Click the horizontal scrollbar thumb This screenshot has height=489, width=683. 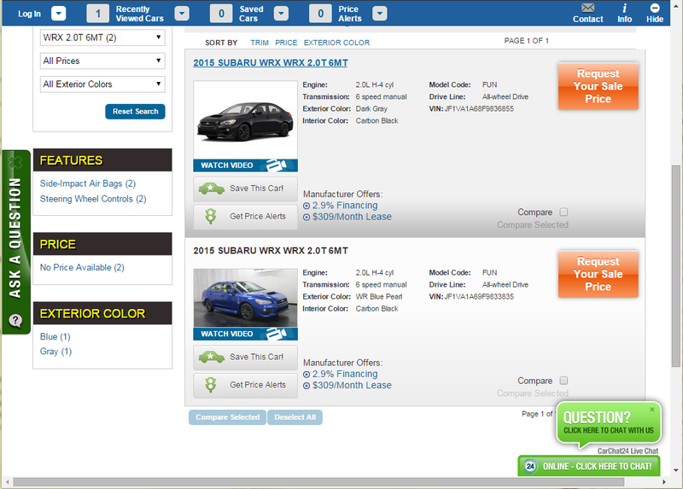[318, 482]
